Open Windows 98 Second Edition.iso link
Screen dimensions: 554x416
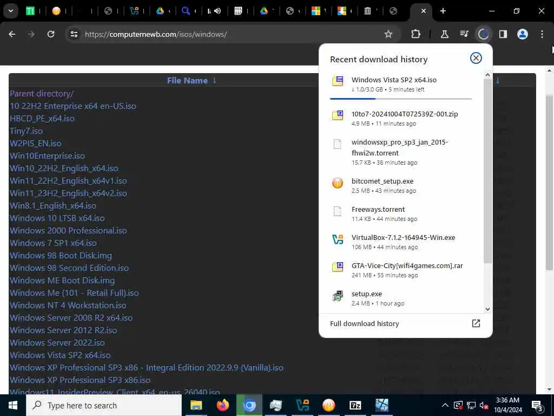coord(69,268)
